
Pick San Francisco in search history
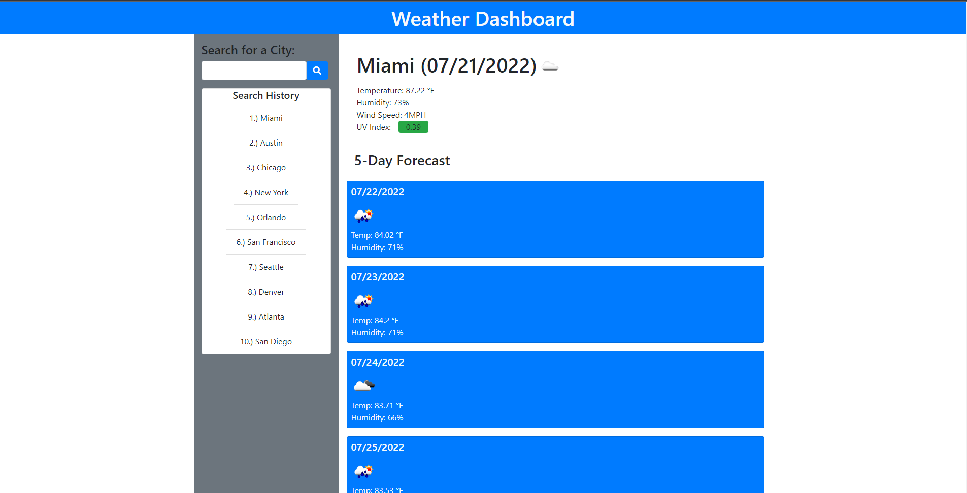266,242
